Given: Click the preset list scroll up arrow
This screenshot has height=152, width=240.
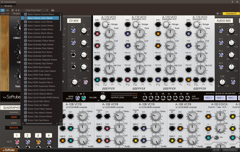Looking at the screenshot, I should pyautogui.click(x=61, y=14).
